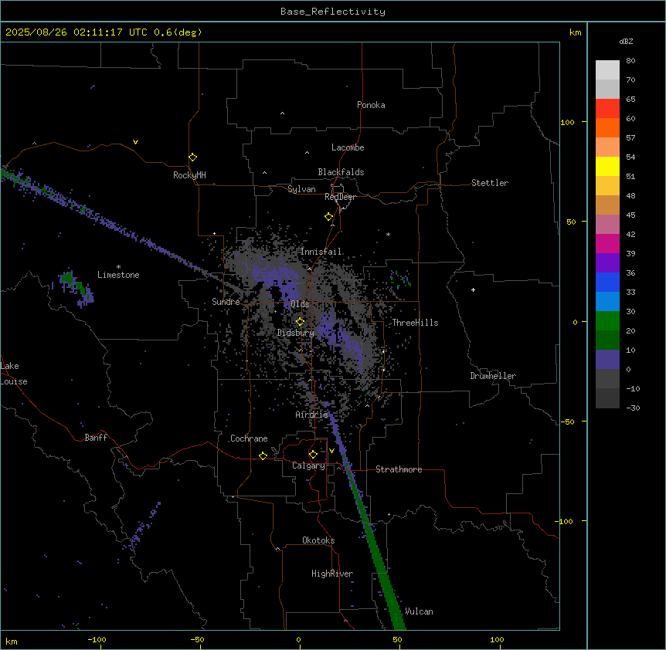Select the bright green 30 dBZ legend color
Image resolution: width=666 pixels, height=650 pixels.
[607, 321]
